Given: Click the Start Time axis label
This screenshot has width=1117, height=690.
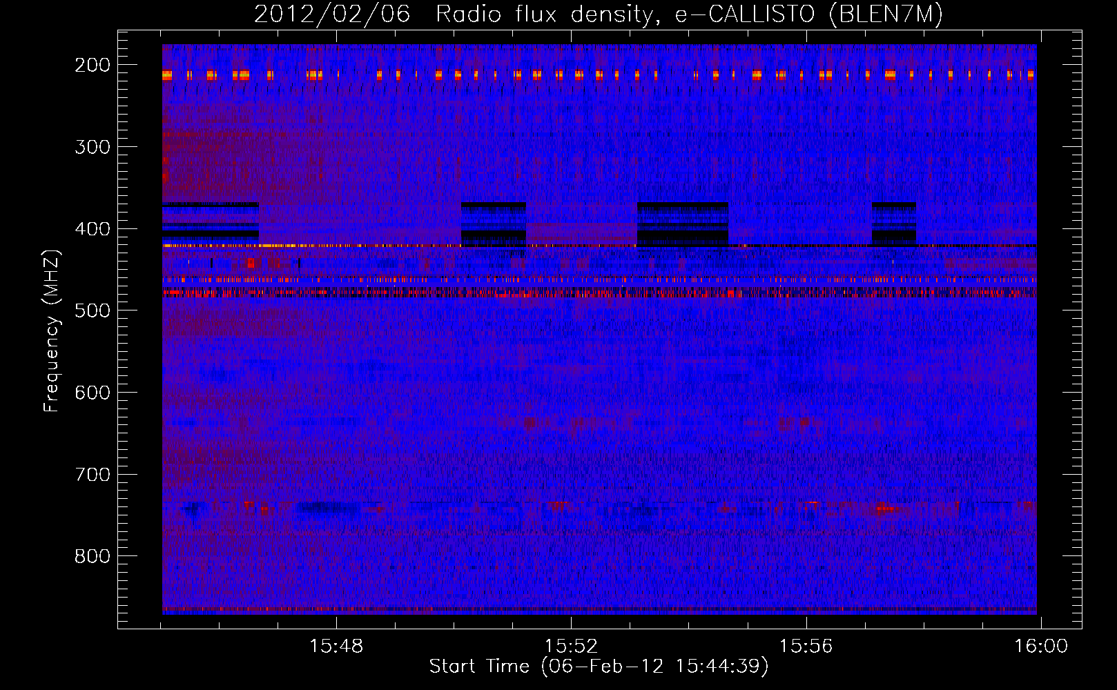Looking at the screenshot, I should coord(599,667).
